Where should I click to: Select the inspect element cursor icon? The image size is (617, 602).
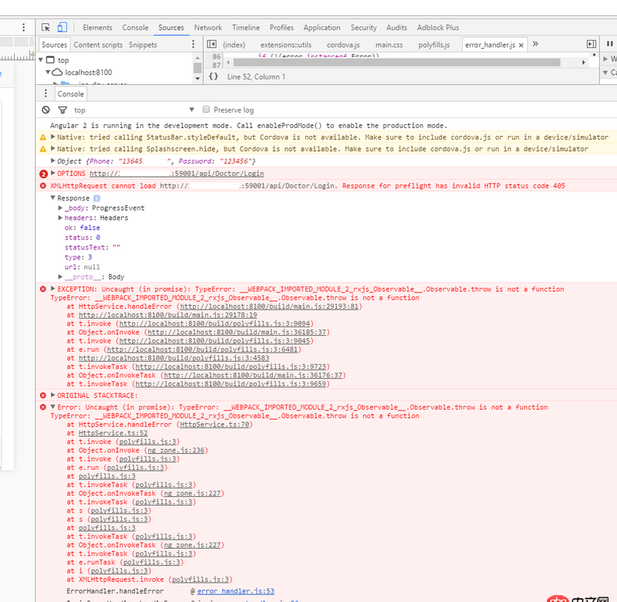click(x=46, y=26)
